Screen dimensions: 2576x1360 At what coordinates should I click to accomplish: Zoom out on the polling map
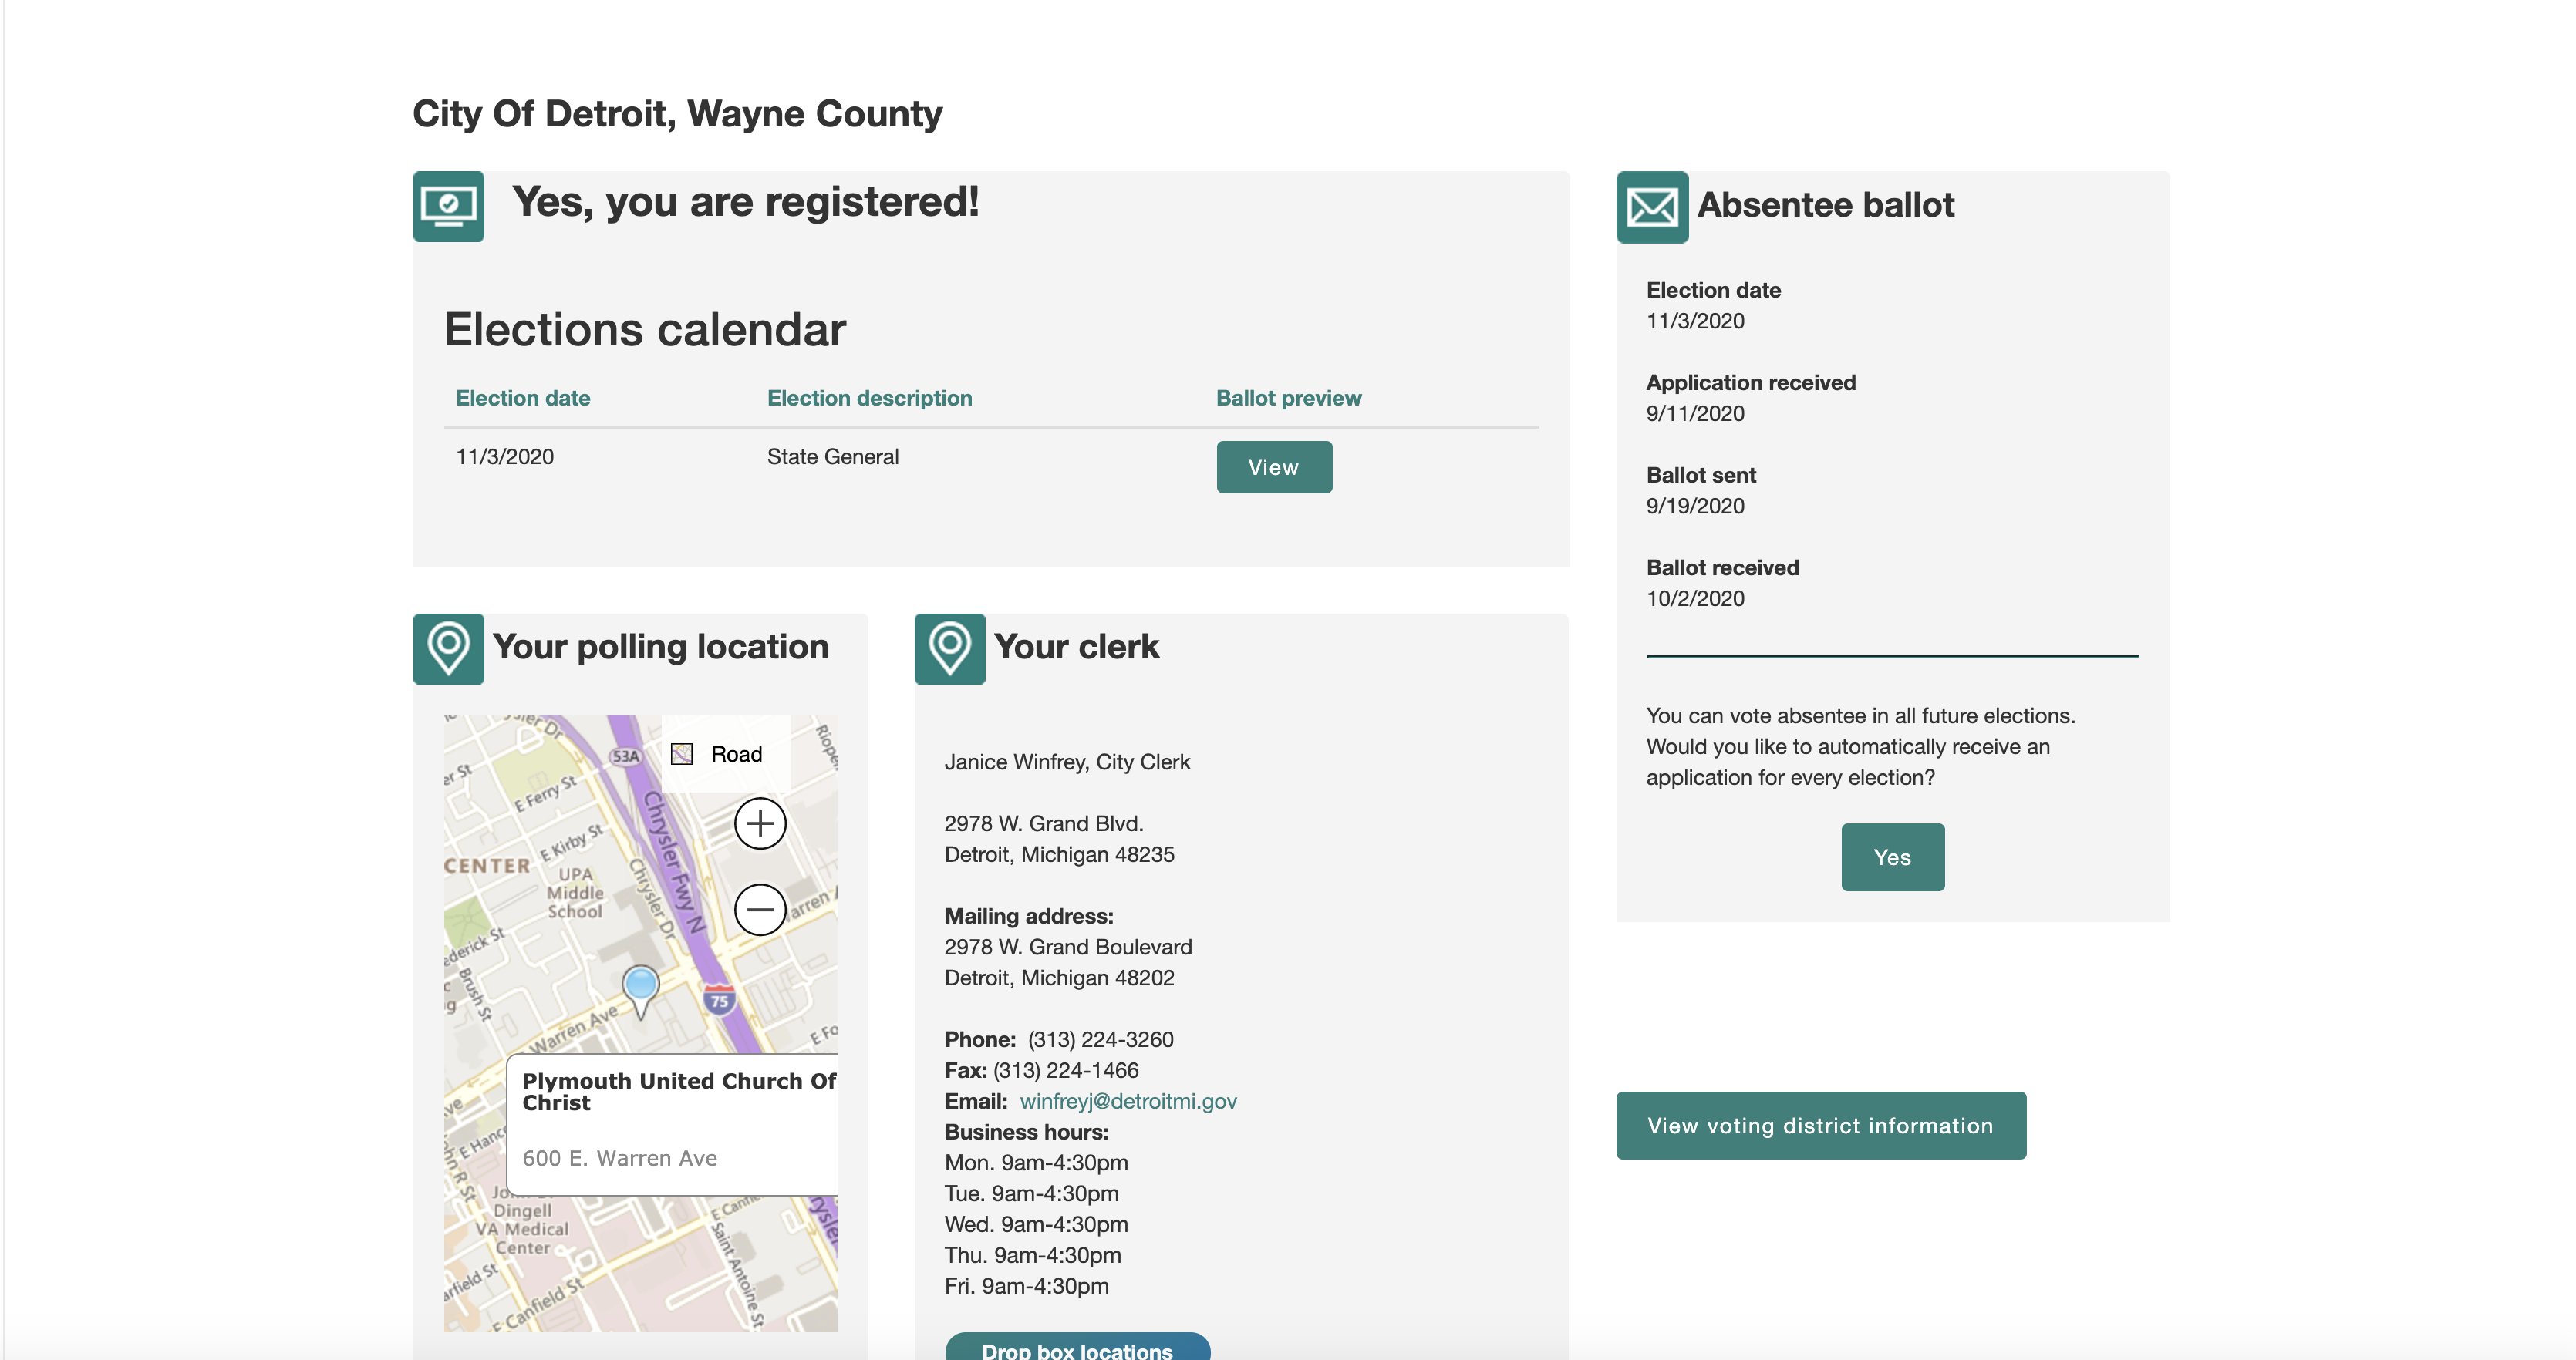(x=760, y=909)
